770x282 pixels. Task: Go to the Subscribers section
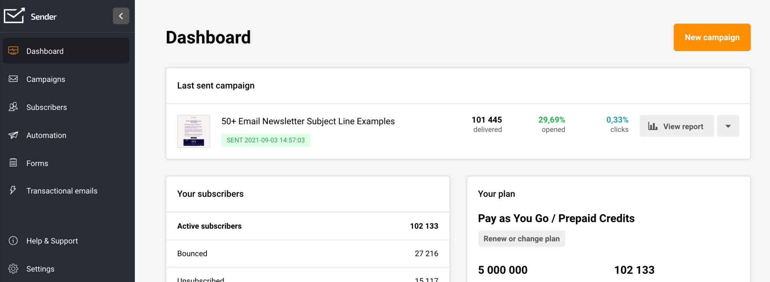point(47,107)
